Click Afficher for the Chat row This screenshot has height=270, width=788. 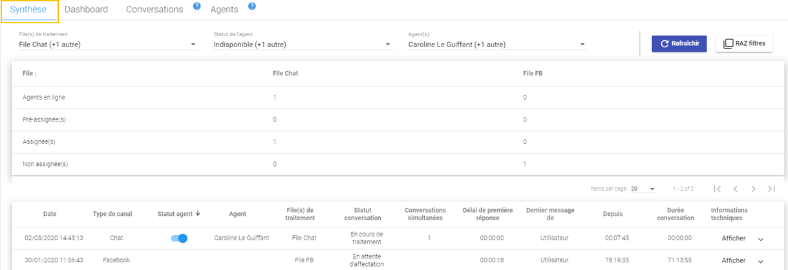point(734,238)
